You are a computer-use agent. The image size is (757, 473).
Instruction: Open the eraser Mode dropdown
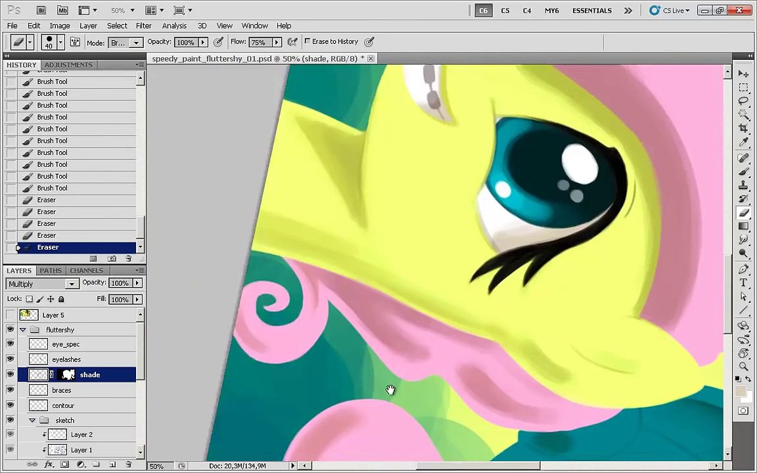click(126, 43)
